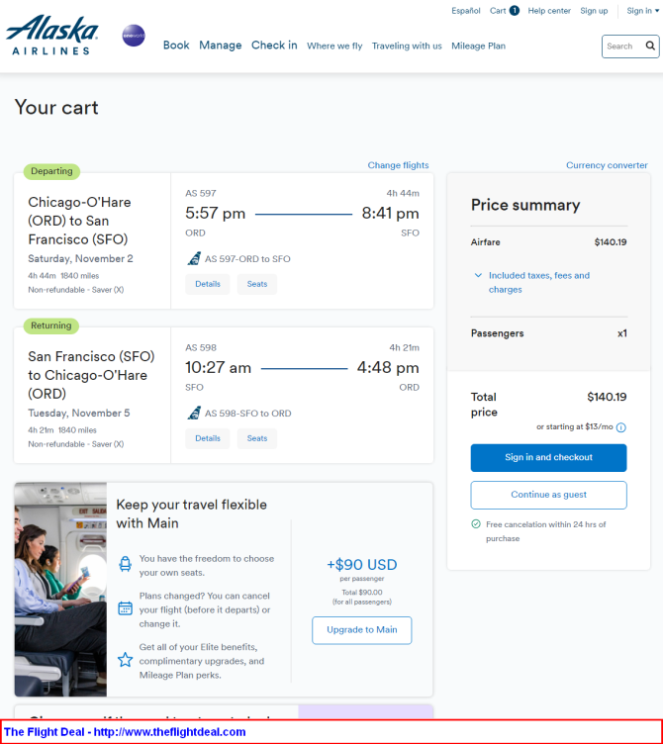Screen dimensions: 663x744
Task: Click the Alaska Airlines logo
Action: coord(52,35)
